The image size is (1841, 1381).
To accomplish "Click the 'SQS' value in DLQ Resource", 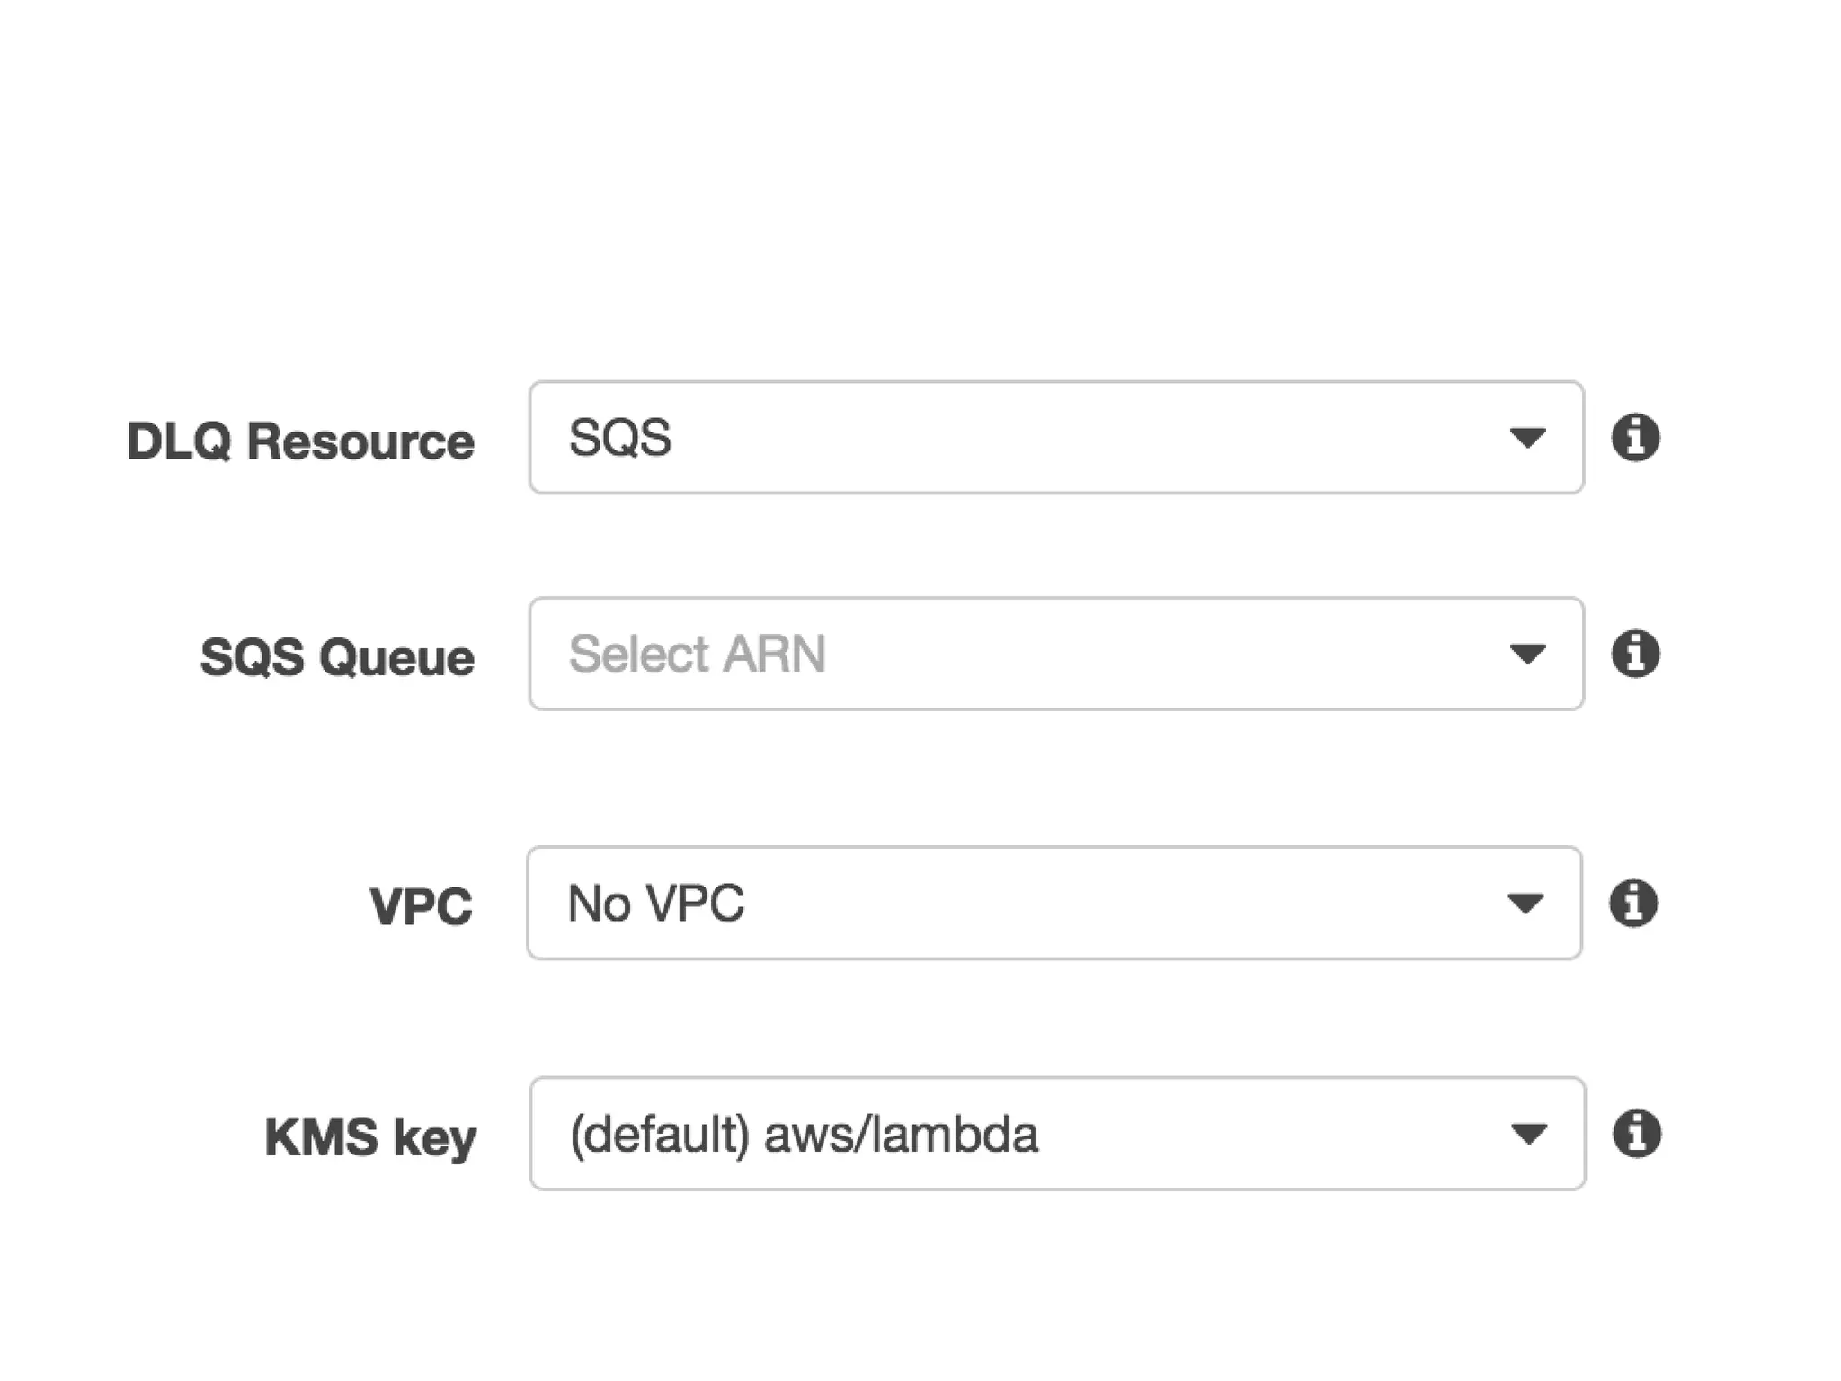I will [620, 438].
